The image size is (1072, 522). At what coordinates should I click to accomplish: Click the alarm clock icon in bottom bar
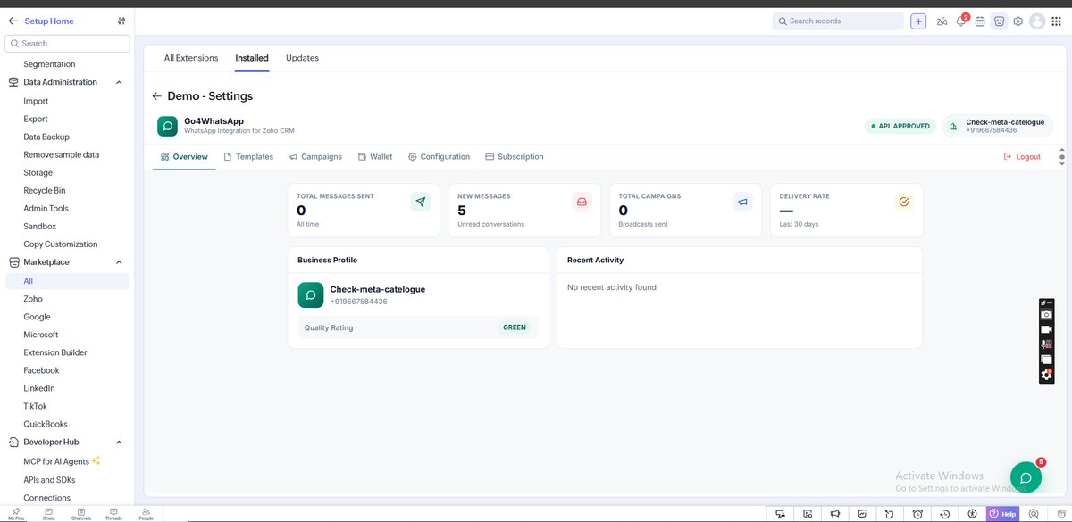tap(917, 514)
